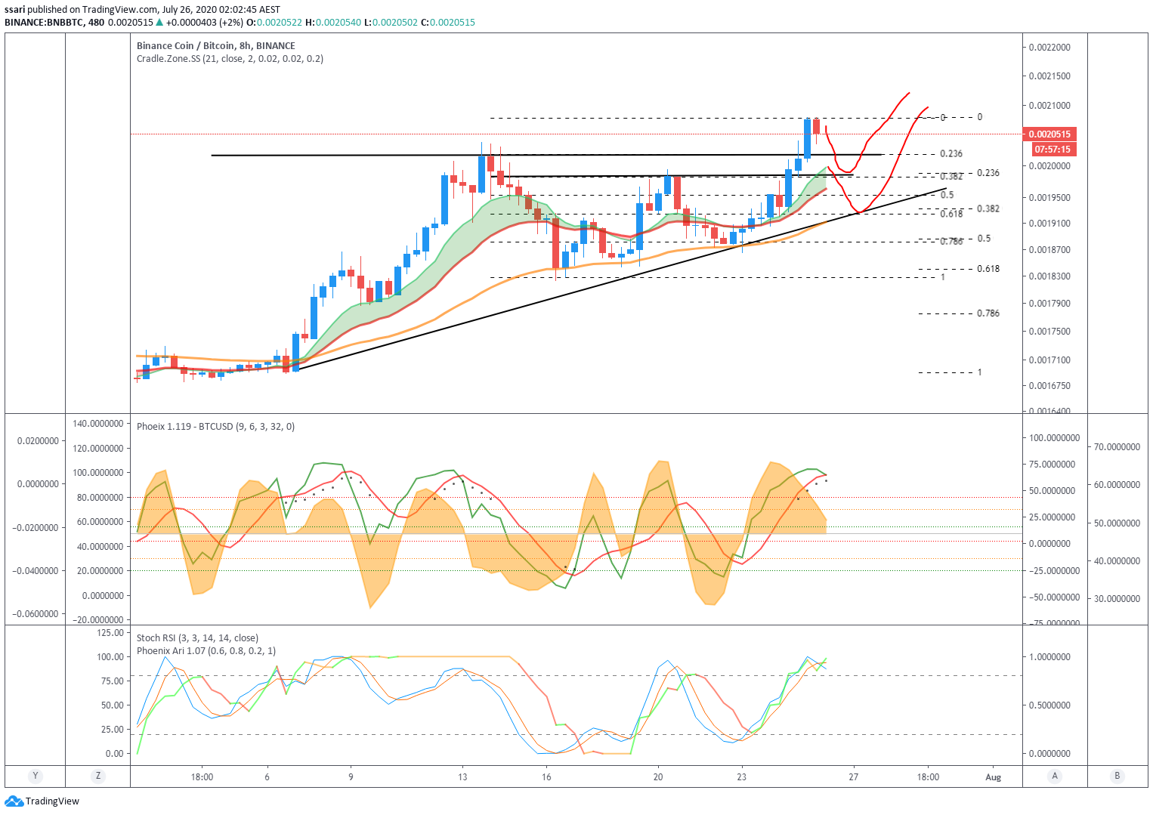Click the 0.0017900 price axis label
1153x815 pixels.
(1049, 304)
